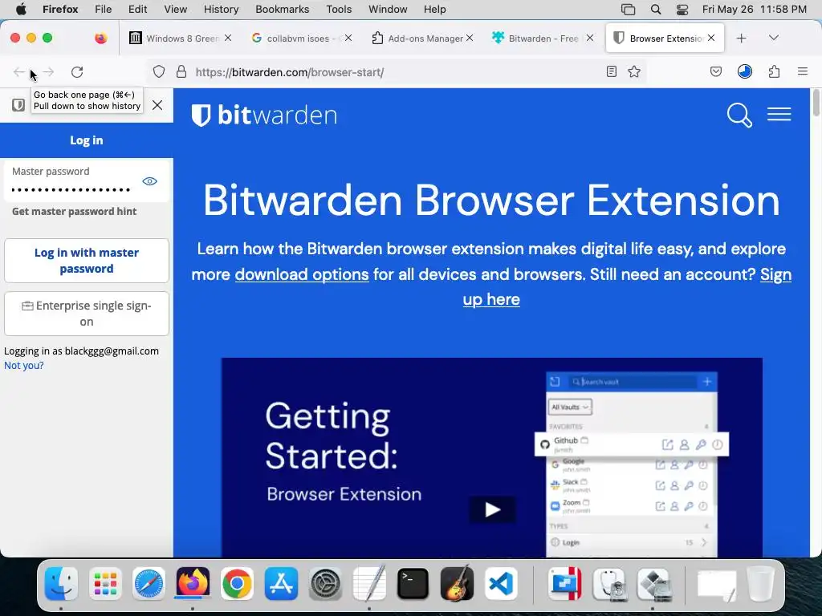Open TextEdit from the Dock
The height and width of the screenshot is (616, 822).
click(369, 584)
